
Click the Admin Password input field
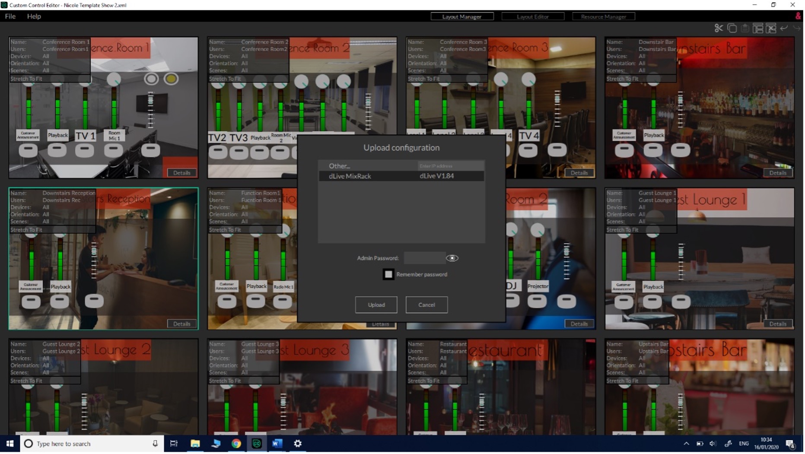(425, 259)
